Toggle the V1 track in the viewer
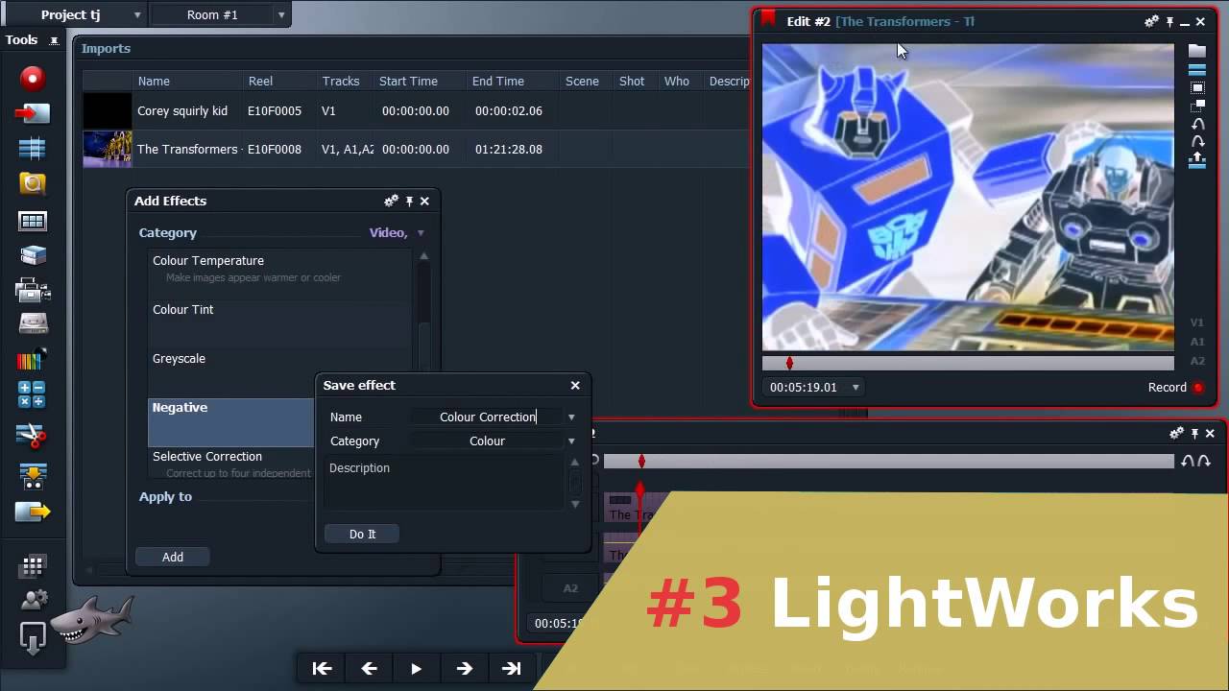Image resolution: width=1229 pixels, height=691 pixels. (x=1197, y=323)
